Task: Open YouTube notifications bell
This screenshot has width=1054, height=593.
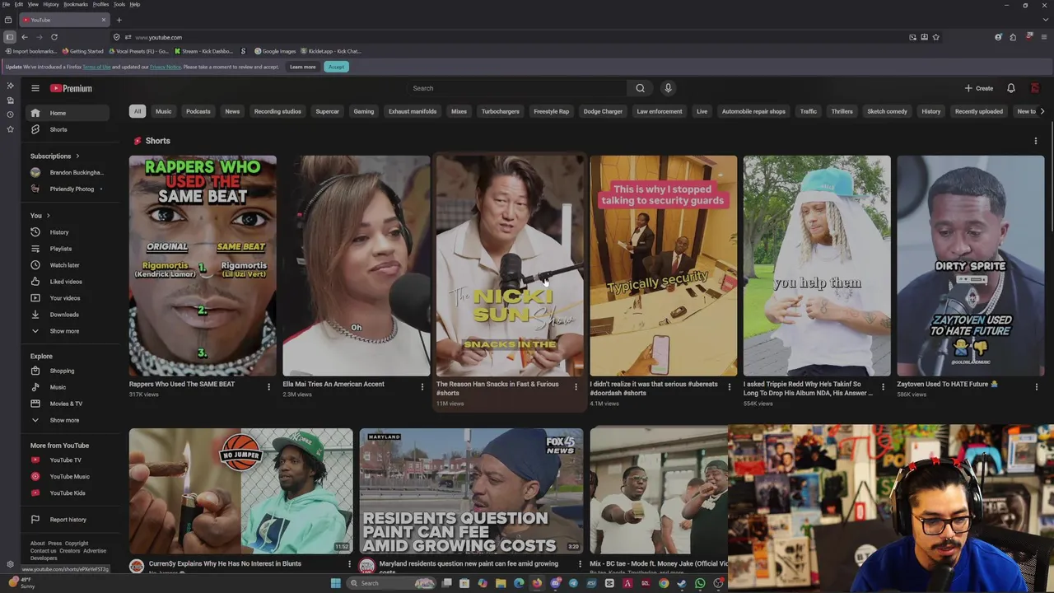Action: click(x=1011, y=88)
